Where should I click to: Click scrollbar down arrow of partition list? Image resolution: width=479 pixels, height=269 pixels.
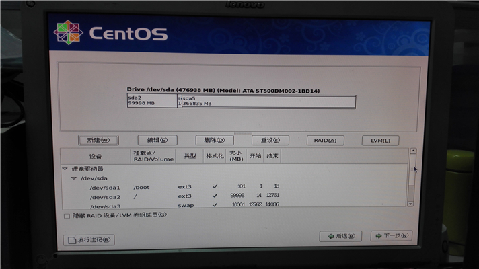410,204
